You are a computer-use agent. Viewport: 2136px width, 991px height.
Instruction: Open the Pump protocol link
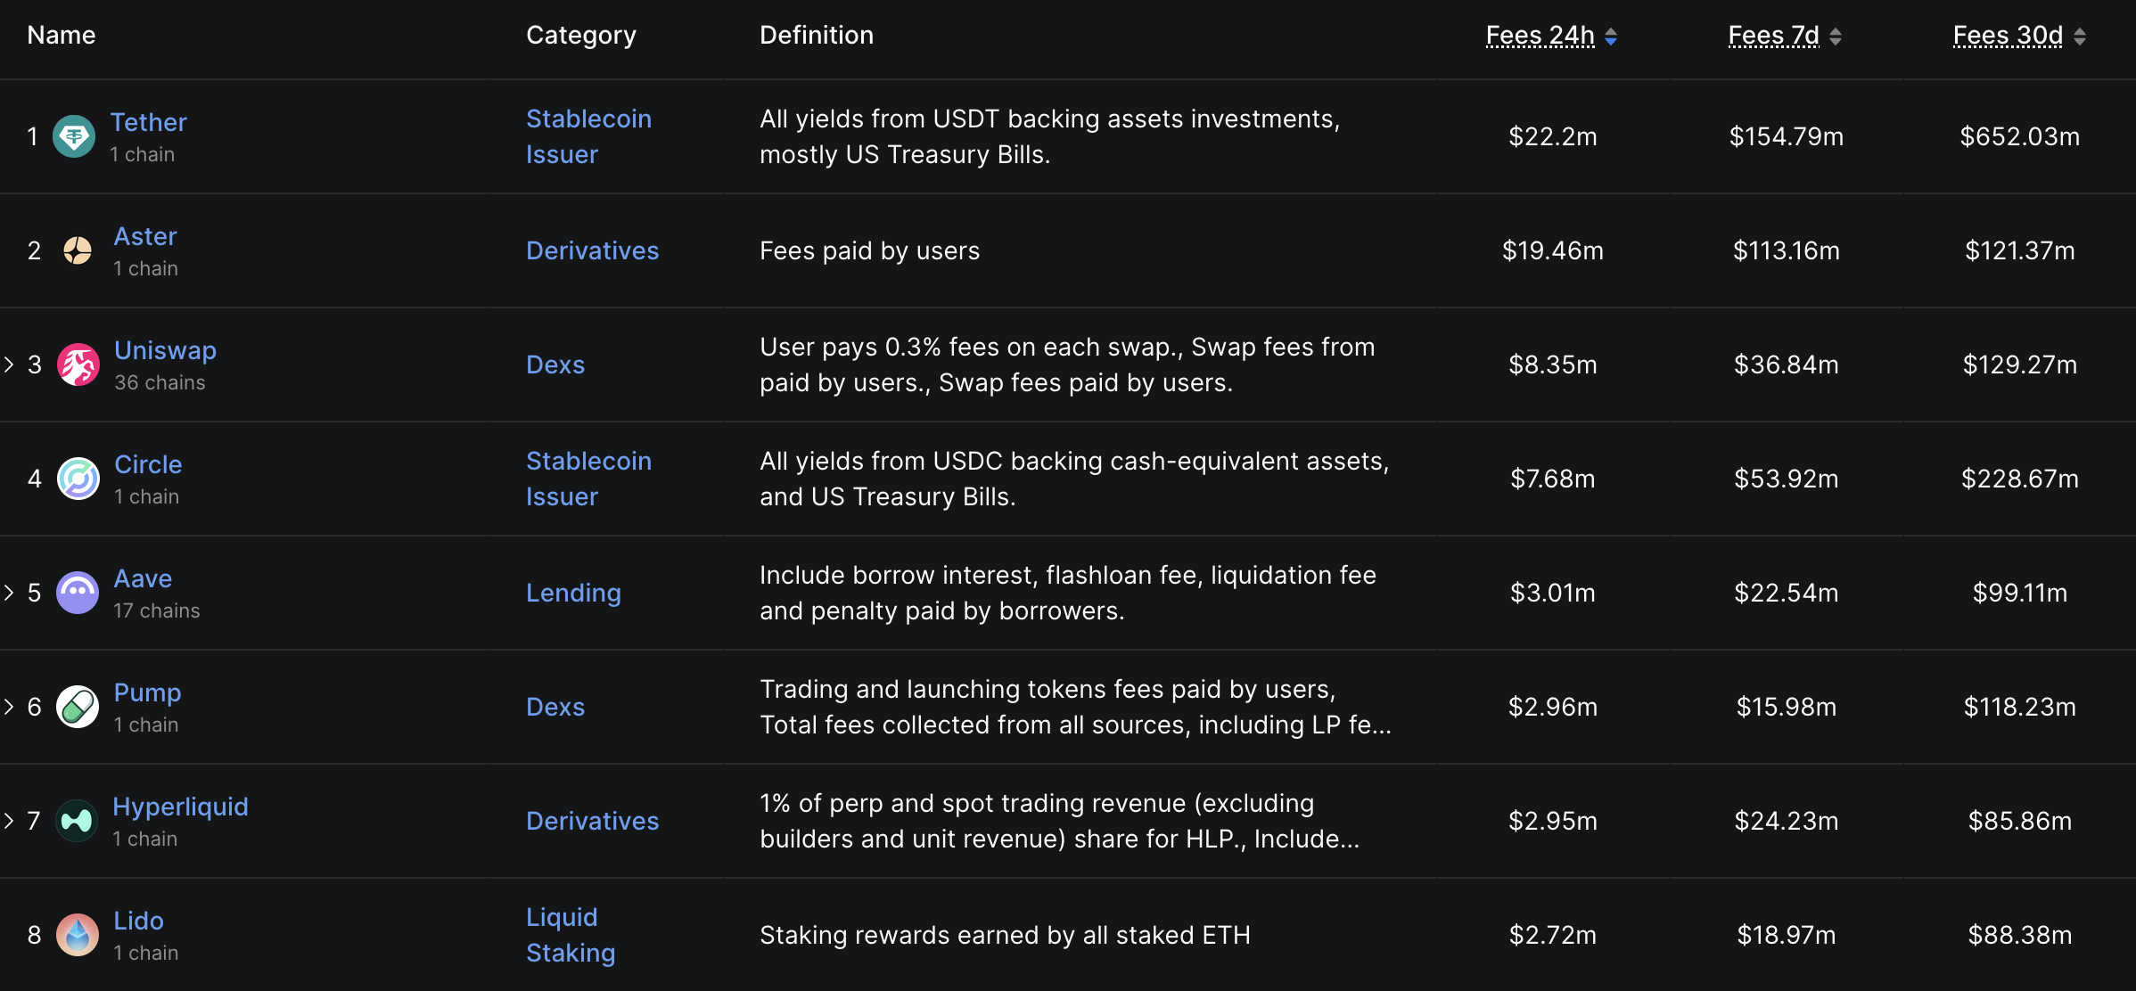click(148, 692)
